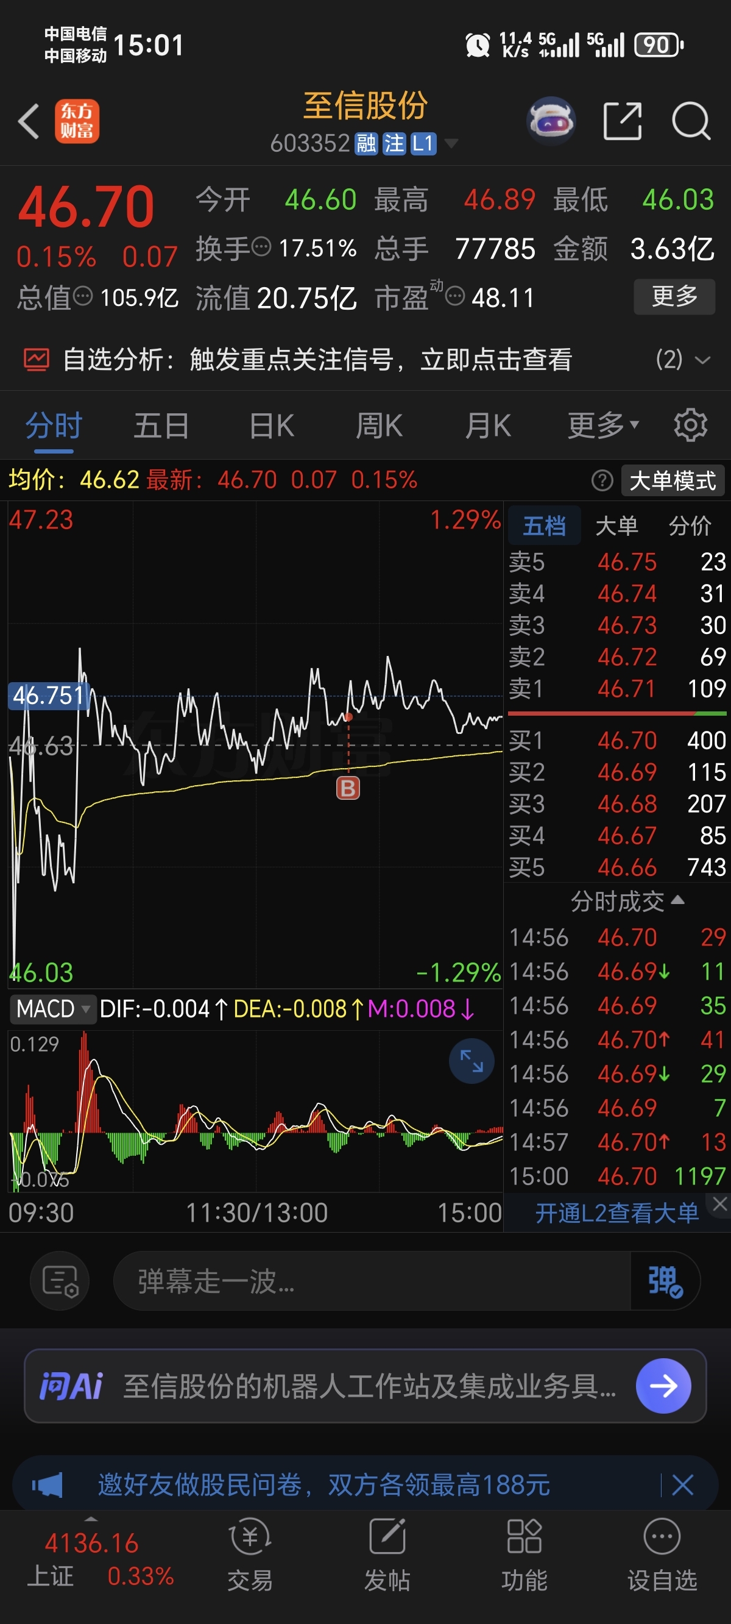Close the survey invitation banner
The image size is (731, 1624).
point(683,1484)
